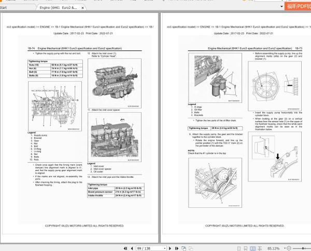Click the page number field 99 / 138

pyautogui.click(x=149, y=248)
